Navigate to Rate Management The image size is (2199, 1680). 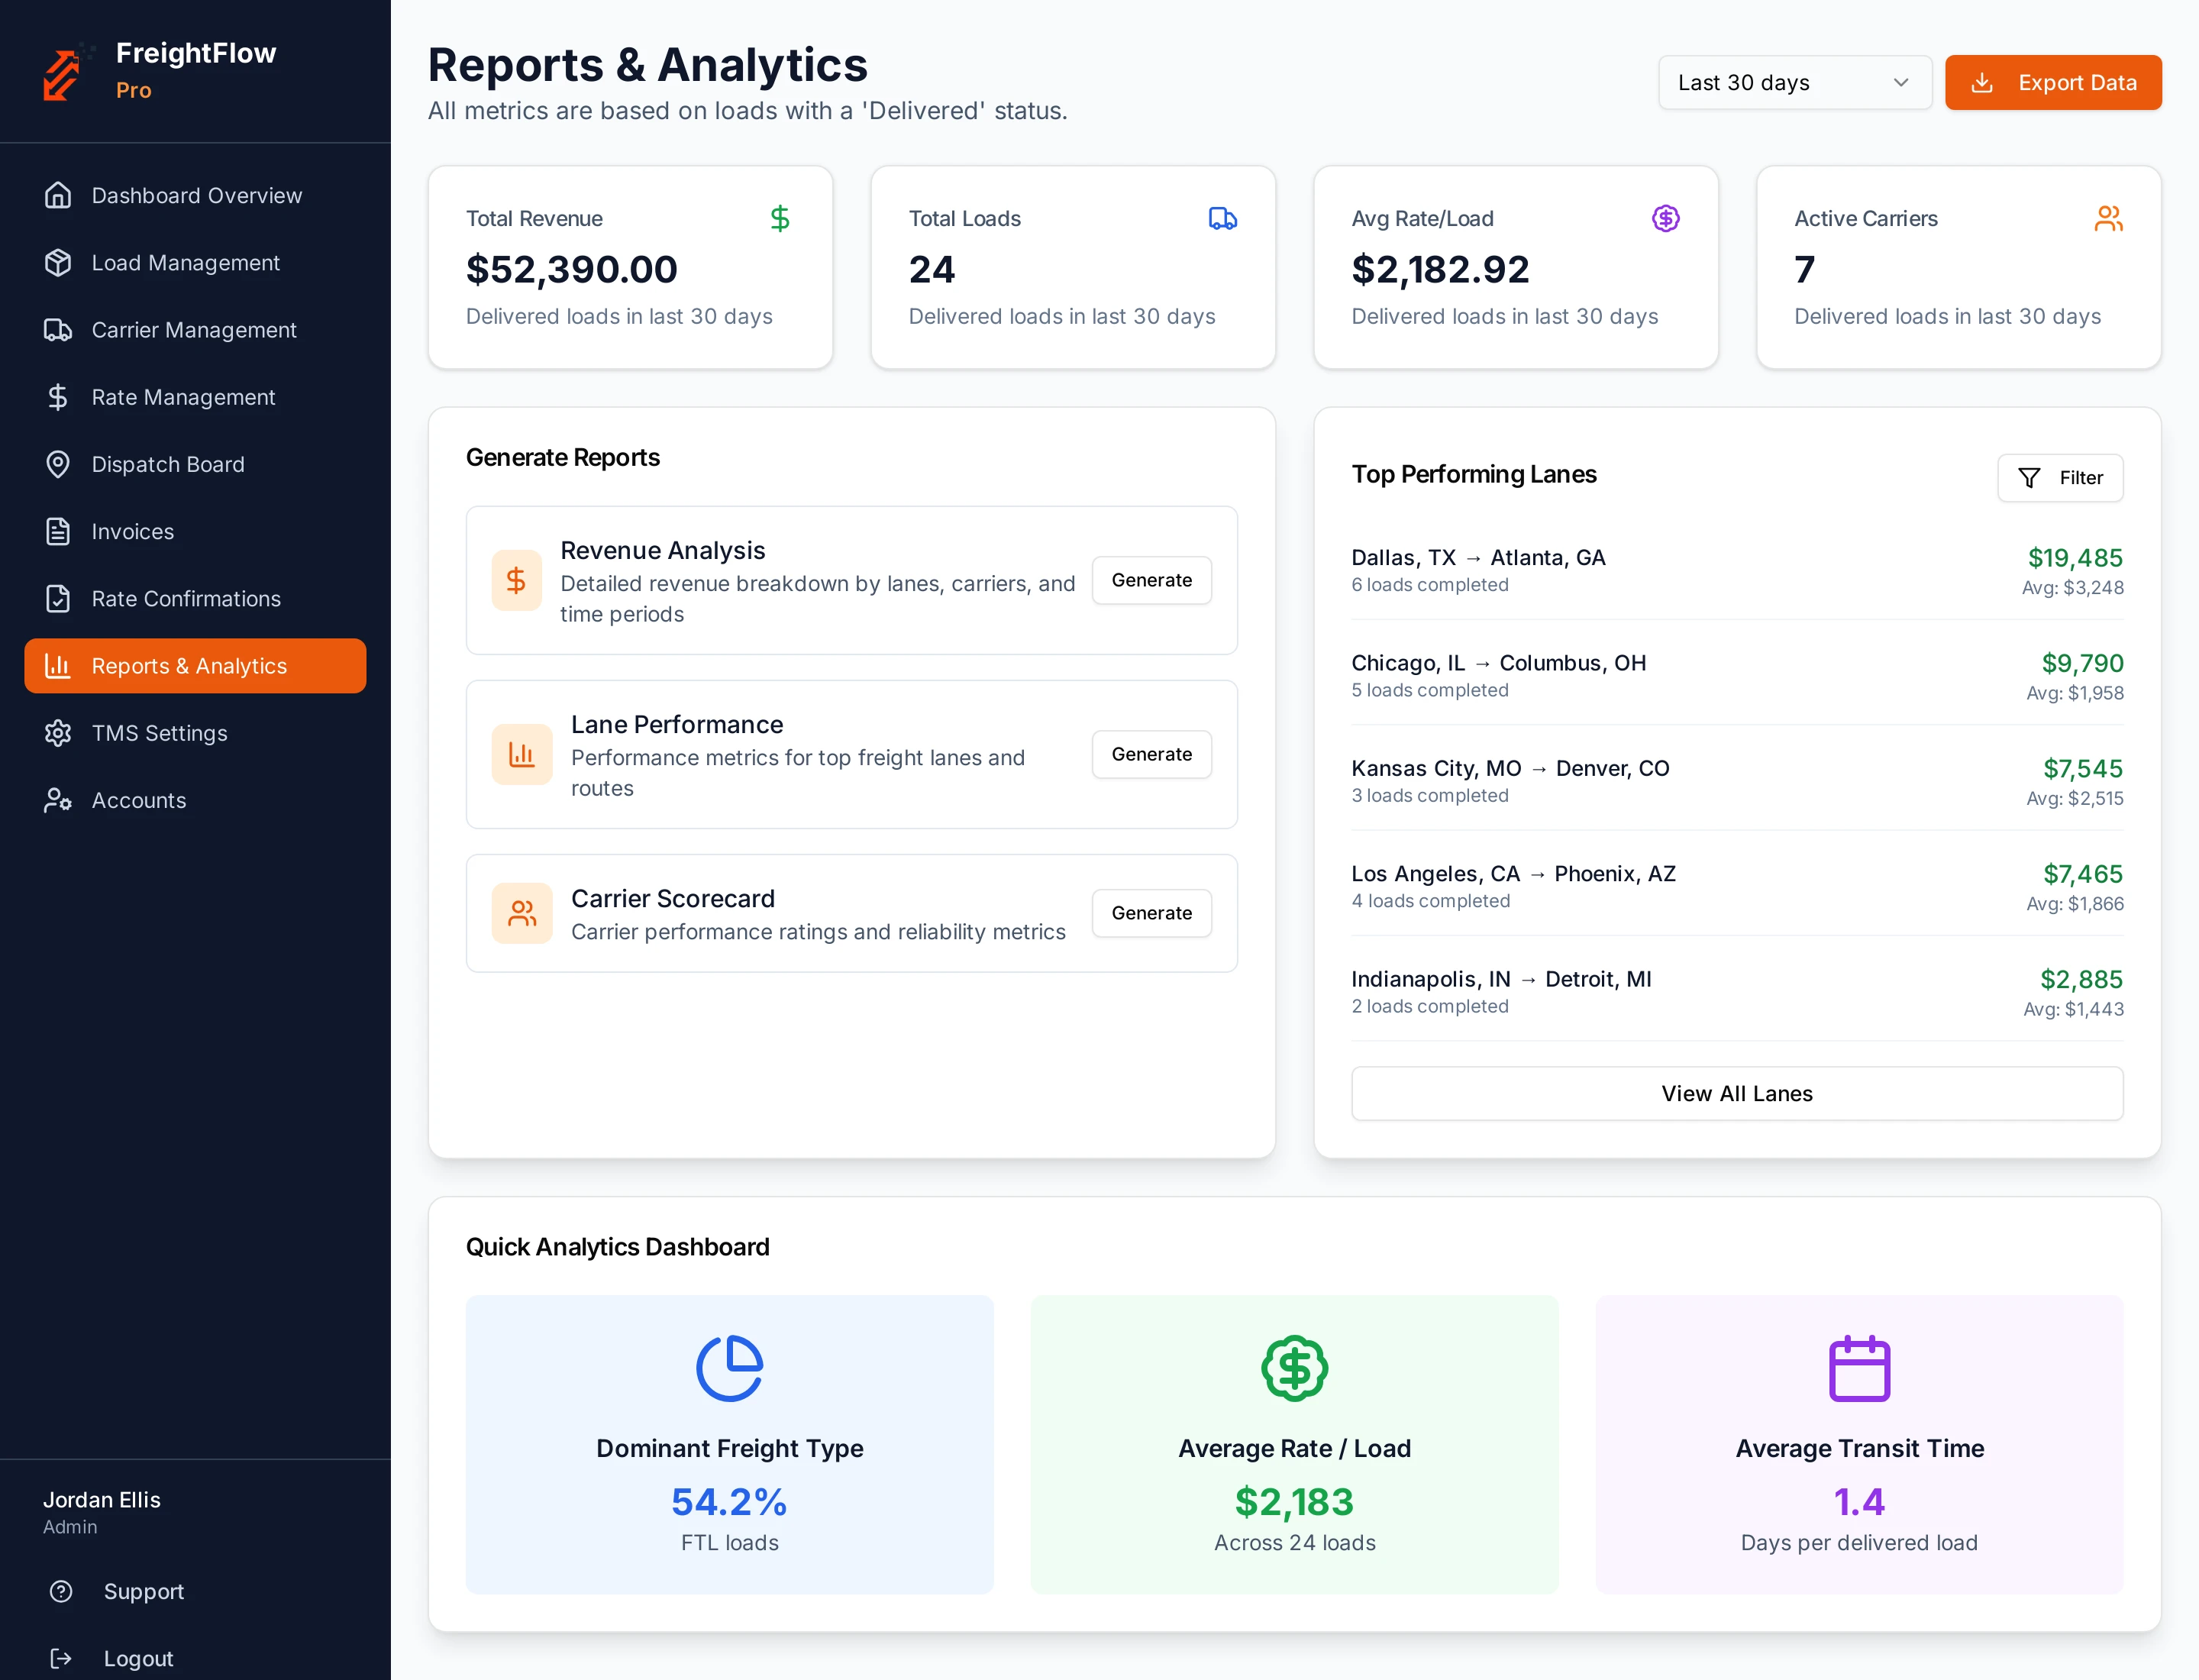click(x=195, y=397)
